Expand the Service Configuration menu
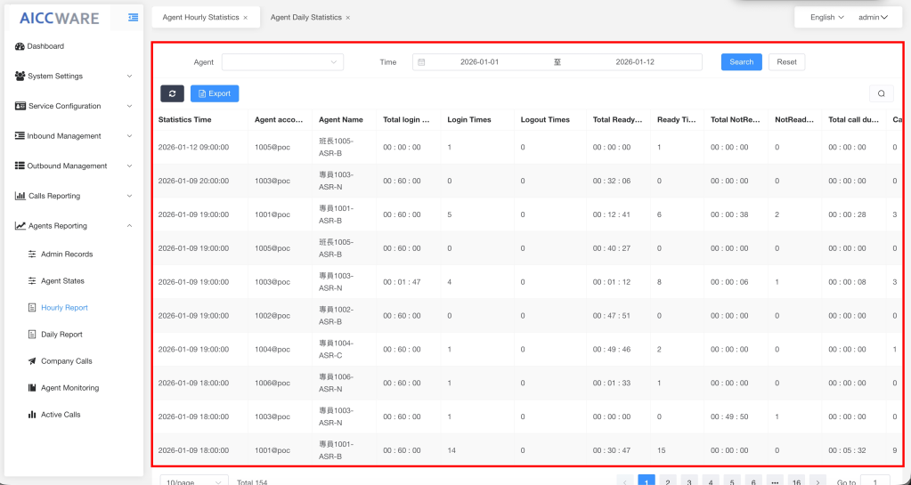The height and width of the screenshot is (485, 911). (x=129, y=106)
